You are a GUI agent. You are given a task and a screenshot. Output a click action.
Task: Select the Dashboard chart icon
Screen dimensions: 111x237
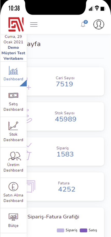coord(13,70)
